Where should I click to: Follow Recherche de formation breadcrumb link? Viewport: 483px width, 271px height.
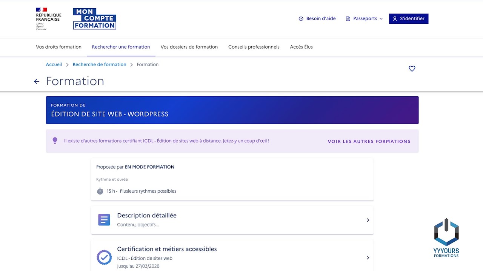99,64
